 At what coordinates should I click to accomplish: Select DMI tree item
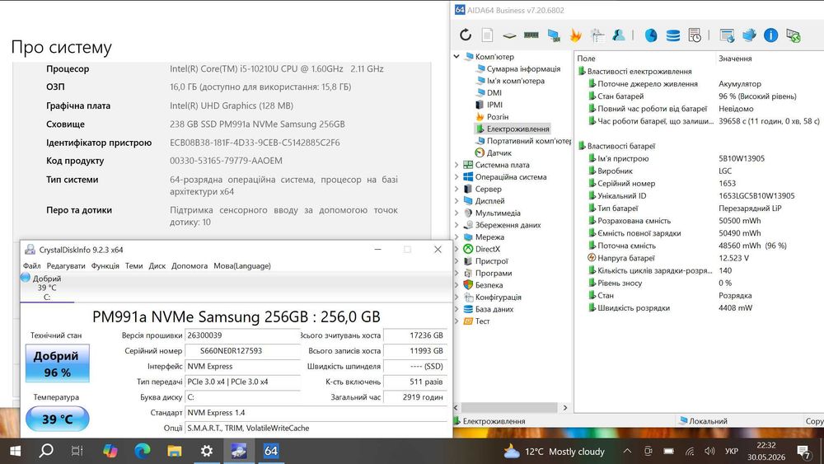[x=494, y=92]
